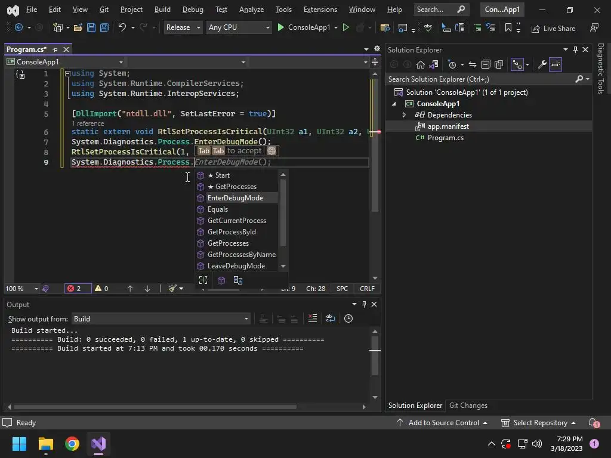Click the editor settings gear icon
The height and width of the screenshot is (458, 611).
click(x=377, y=49)
